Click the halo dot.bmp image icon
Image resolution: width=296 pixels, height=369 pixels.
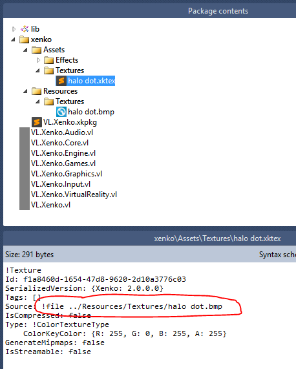61,112
